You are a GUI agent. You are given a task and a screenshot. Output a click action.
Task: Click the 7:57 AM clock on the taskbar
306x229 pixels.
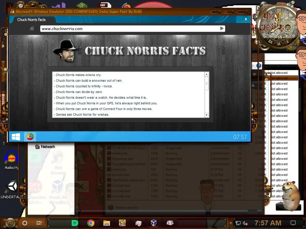click(268, 223)
